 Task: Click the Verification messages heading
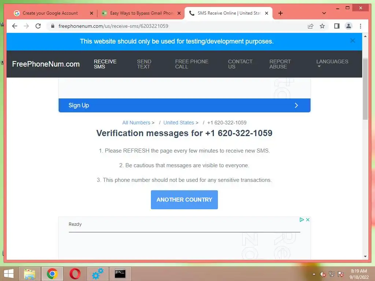tap(185, 133)
